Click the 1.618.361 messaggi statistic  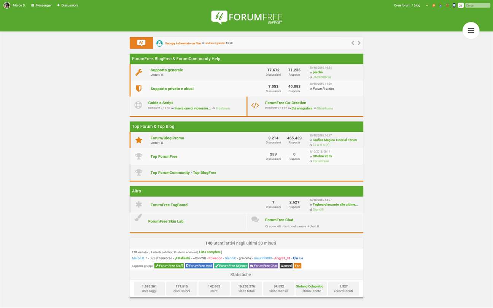[x=149, y=289]
